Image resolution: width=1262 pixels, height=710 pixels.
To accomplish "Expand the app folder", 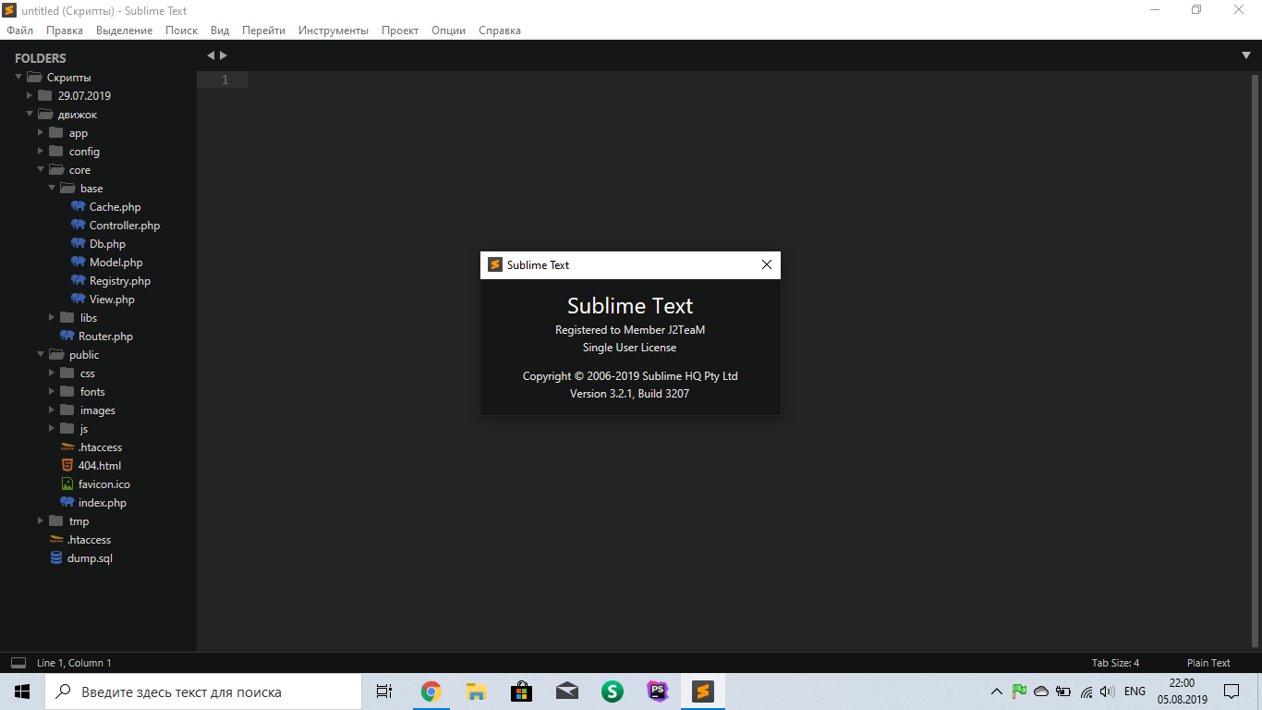I will pyautogui.click(x=41, y=133).
